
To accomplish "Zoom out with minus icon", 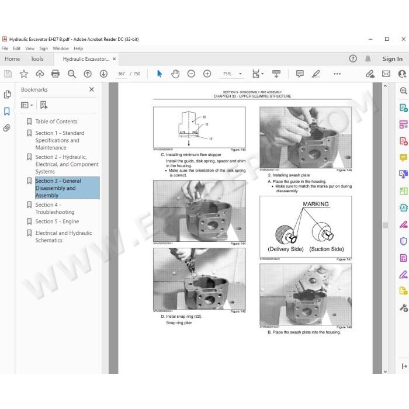I will point(191,74).
